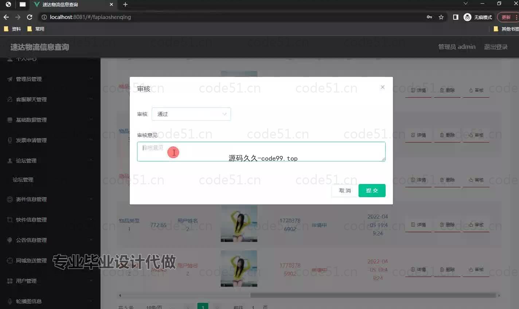The height and width of the screenshot is (309, 519).
Task: Click the 申请中 status in the 772.65 row
Action: [319, 225]
